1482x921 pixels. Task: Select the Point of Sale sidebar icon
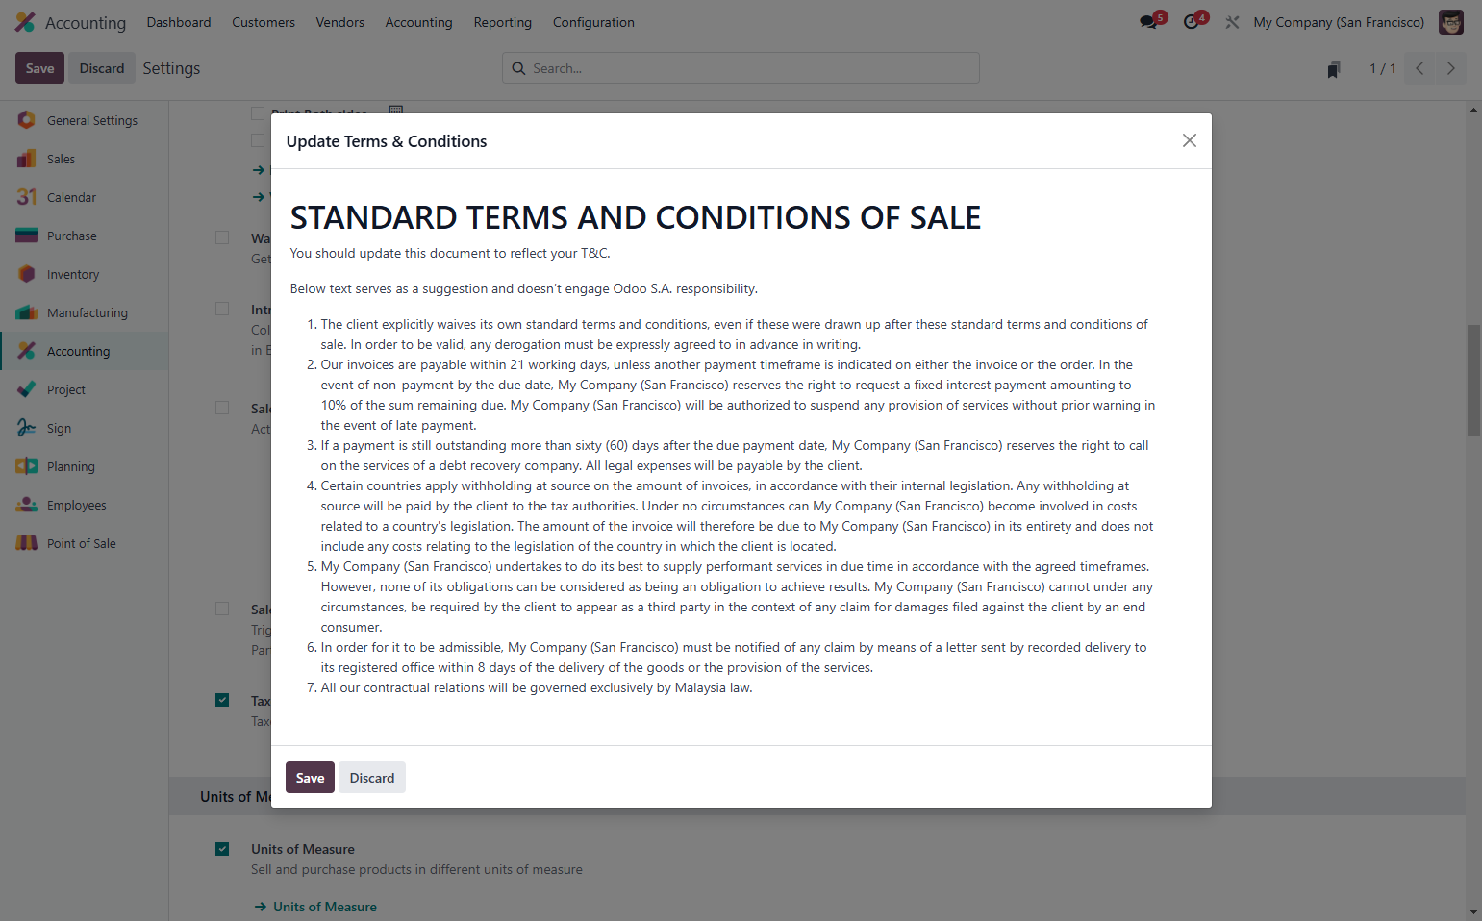(27, 543)
